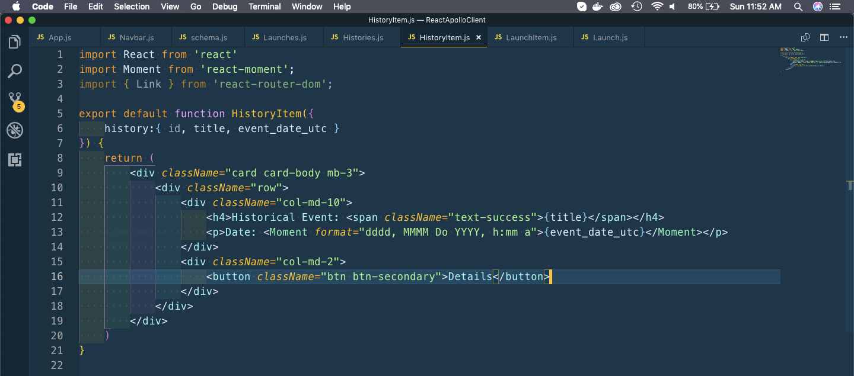Viewport: 854px width, 376px height.
Task: Open the Window menu
Action: tap(307, 7)
